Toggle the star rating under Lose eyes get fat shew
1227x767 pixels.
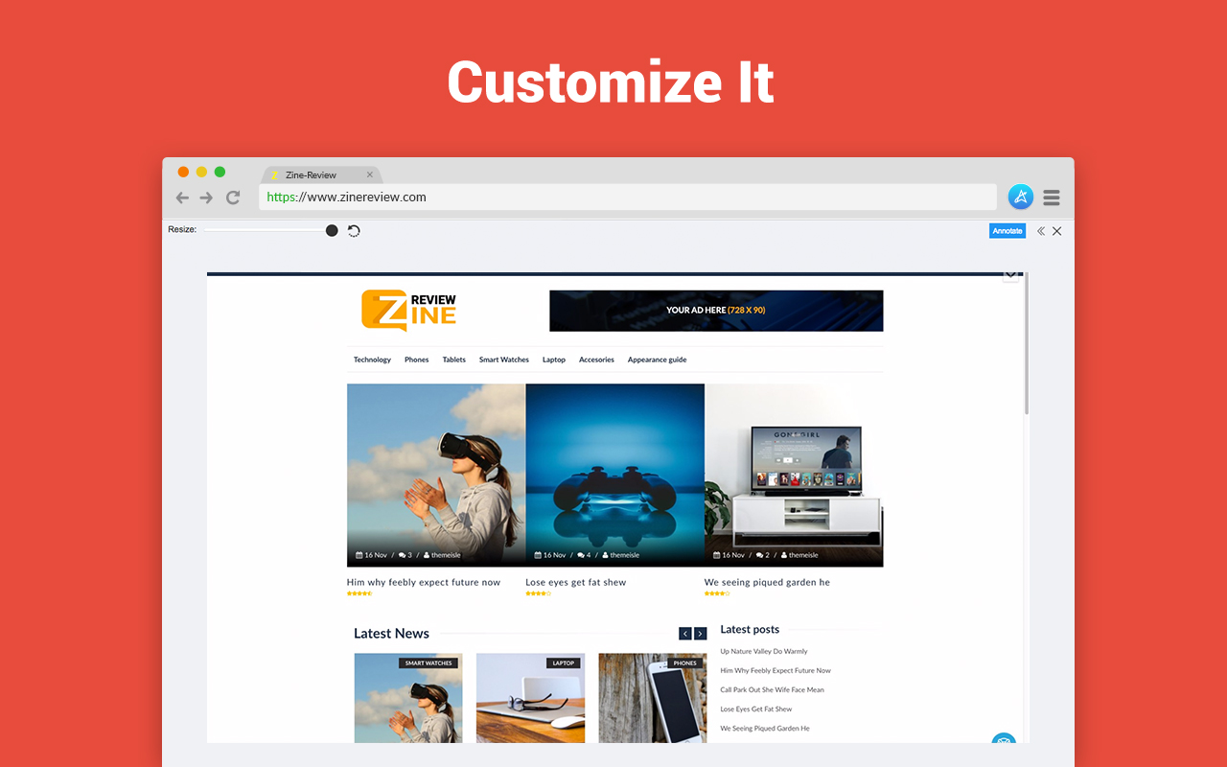coord(540,593)
